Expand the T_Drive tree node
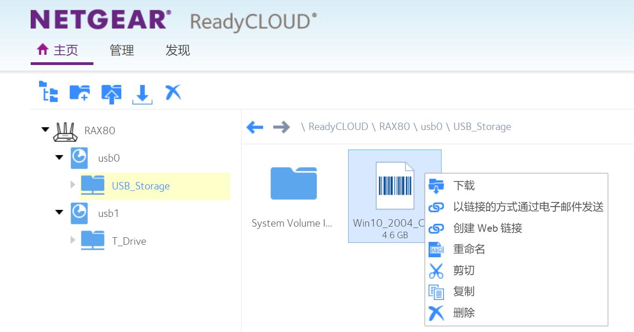Screen dimensions: 634x332 tap(73, 240)
